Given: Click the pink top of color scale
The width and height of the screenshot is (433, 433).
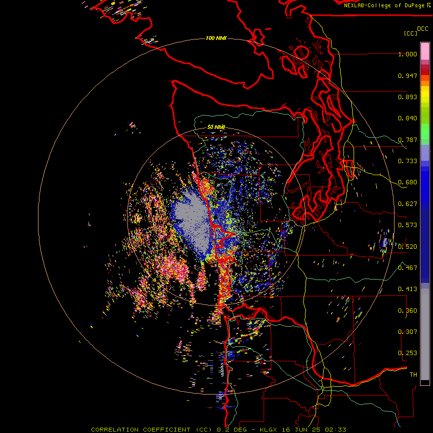Looking at the screenshot, I should (425, 51).
